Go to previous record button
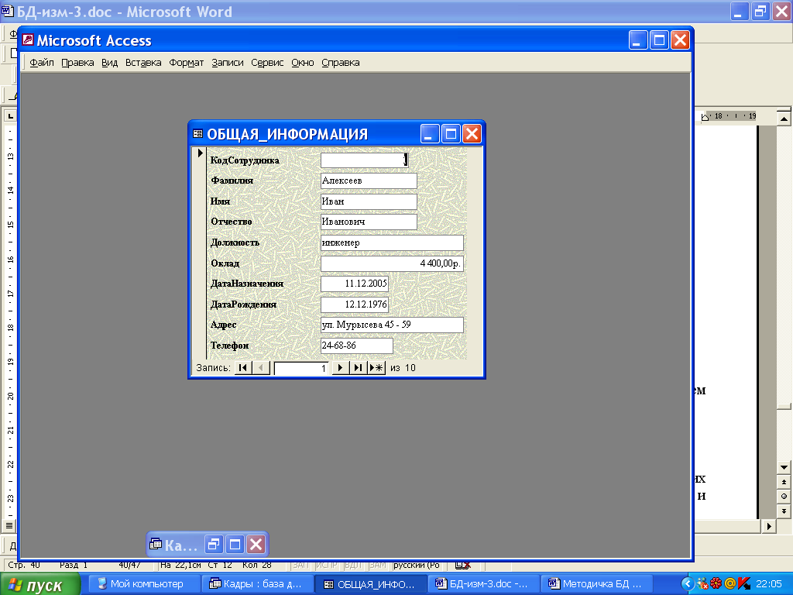 point(261,368)
